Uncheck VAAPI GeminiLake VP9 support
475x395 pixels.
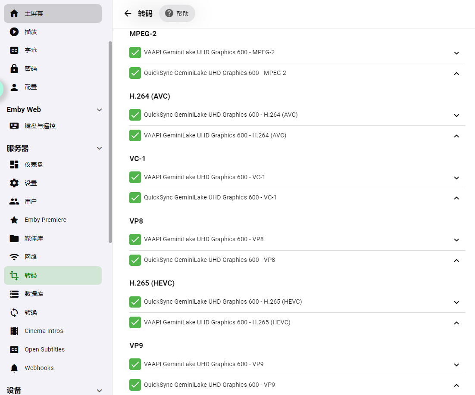pyautogui.click(x=135, y=364)
